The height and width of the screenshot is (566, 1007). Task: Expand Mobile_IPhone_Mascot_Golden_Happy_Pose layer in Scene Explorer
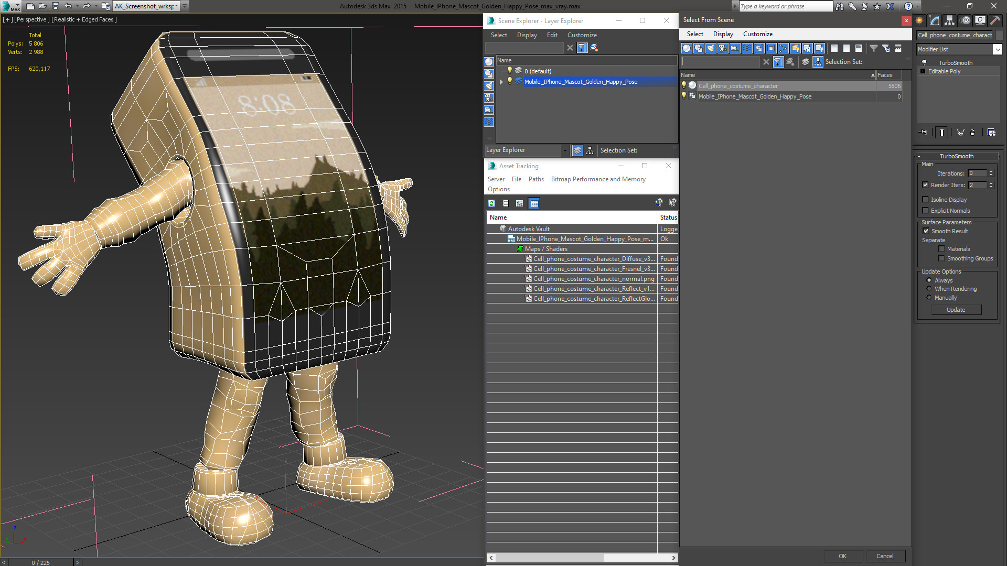[x=501, y=82]
